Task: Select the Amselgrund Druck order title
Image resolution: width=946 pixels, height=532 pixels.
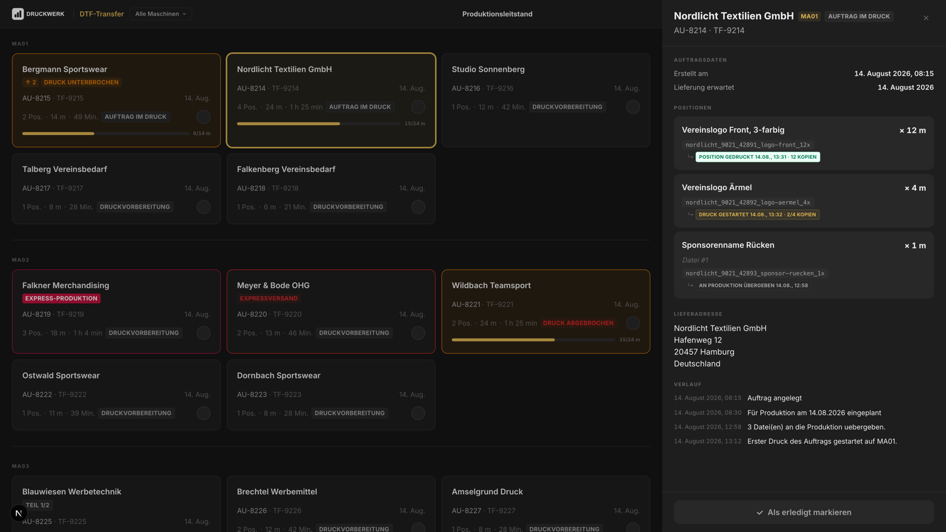Action: [x=487, y=492]
